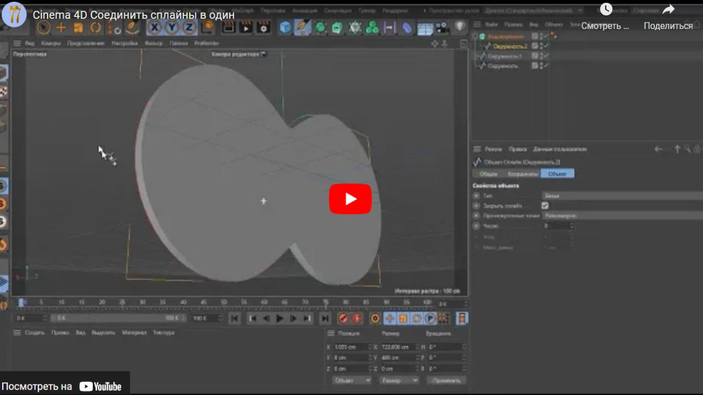Open material manager Текстура menu

coord(164,332)
